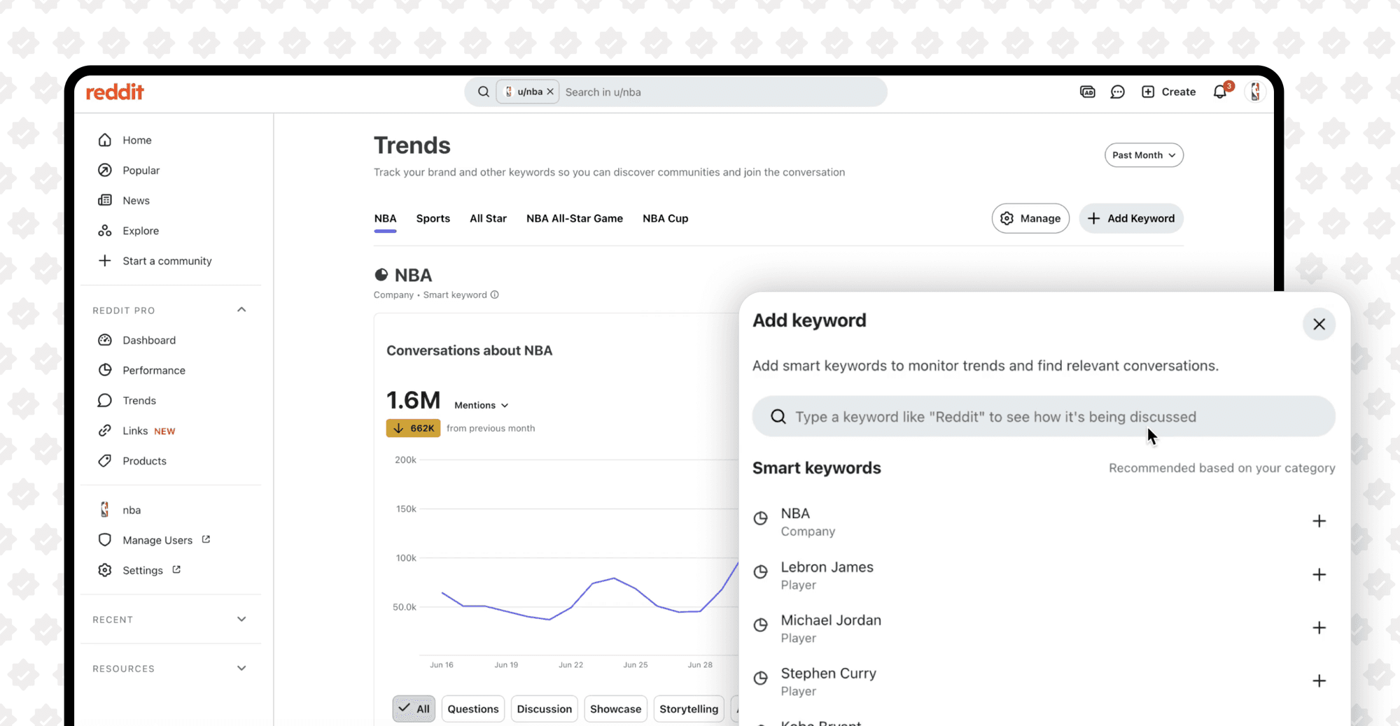The image size is (1400, 726).
Task: Click the keyword search input field
Action: point(1044,417)
